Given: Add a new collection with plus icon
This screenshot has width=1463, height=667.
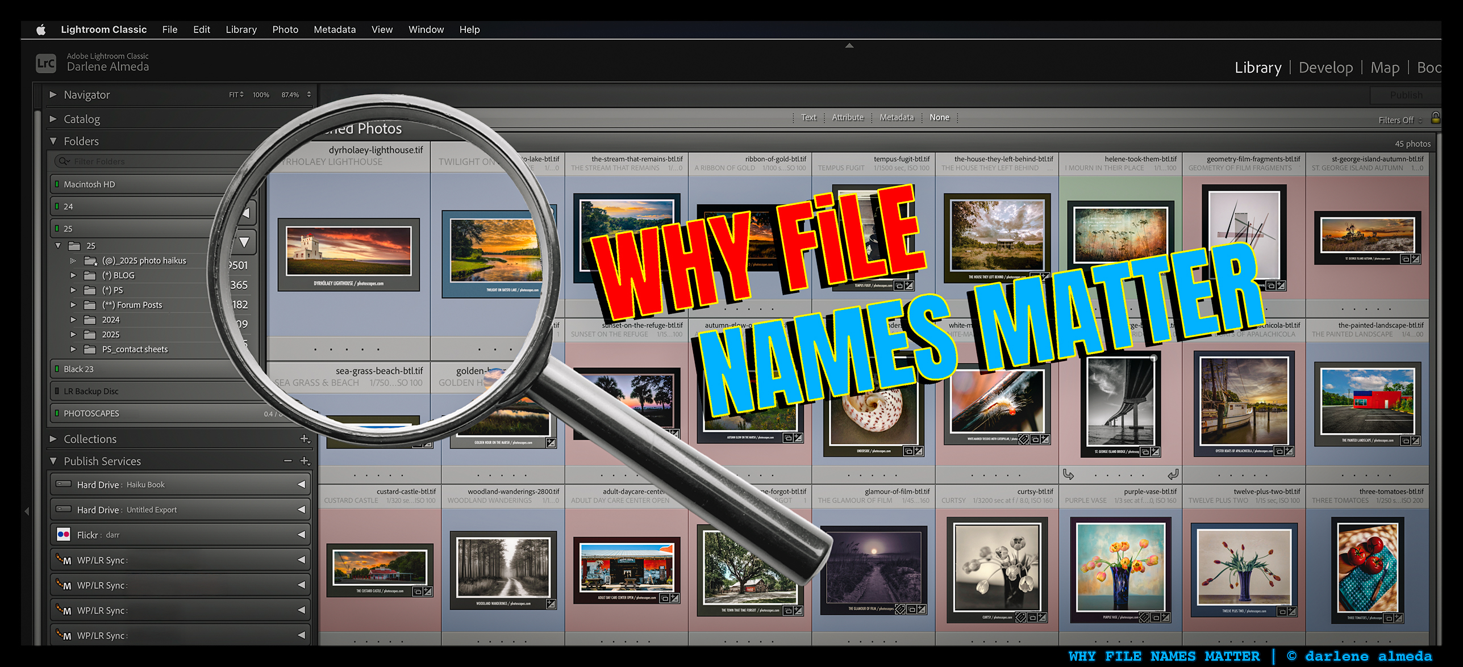Looking at the screenshot, I should [x=305, y=439].
